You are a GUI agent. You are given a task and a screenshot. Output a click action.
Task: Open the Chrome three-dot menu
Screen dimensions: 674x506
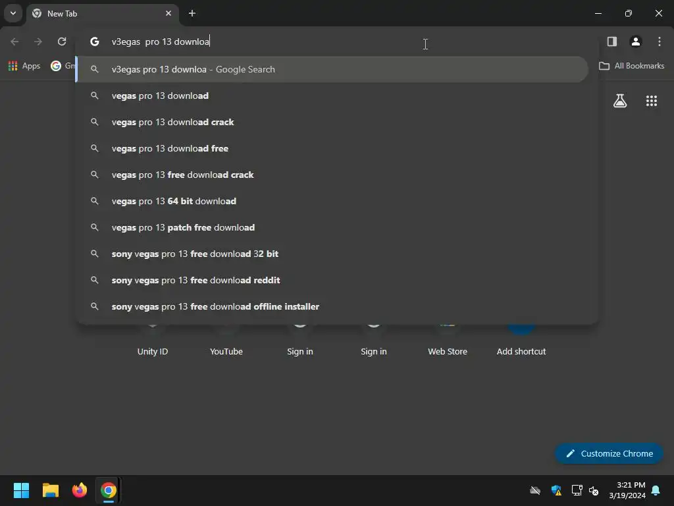(x=660, y=42)
